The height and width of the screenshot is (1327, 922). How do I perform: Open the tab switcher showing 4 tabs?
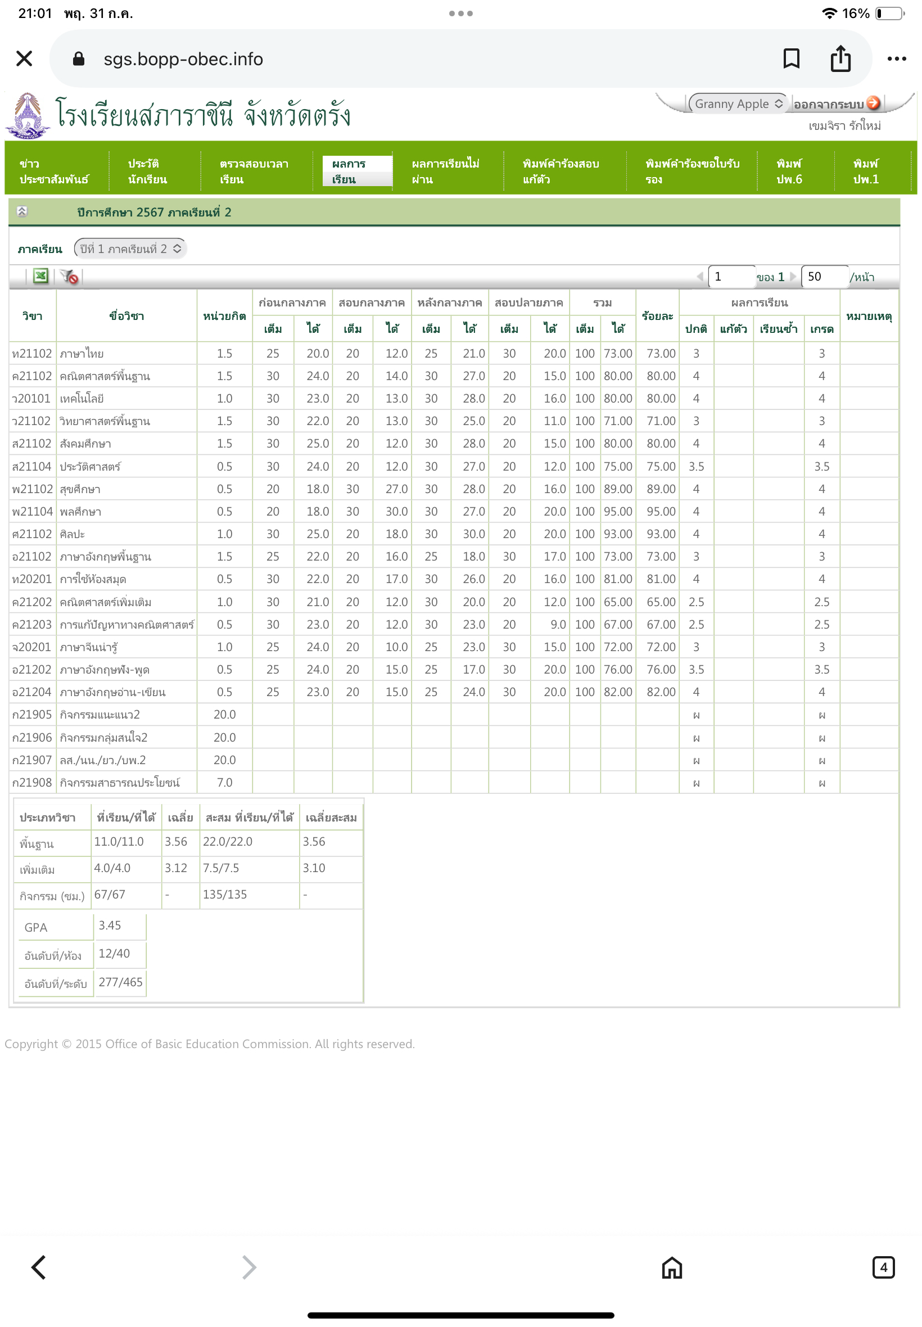coord(883,1267)
